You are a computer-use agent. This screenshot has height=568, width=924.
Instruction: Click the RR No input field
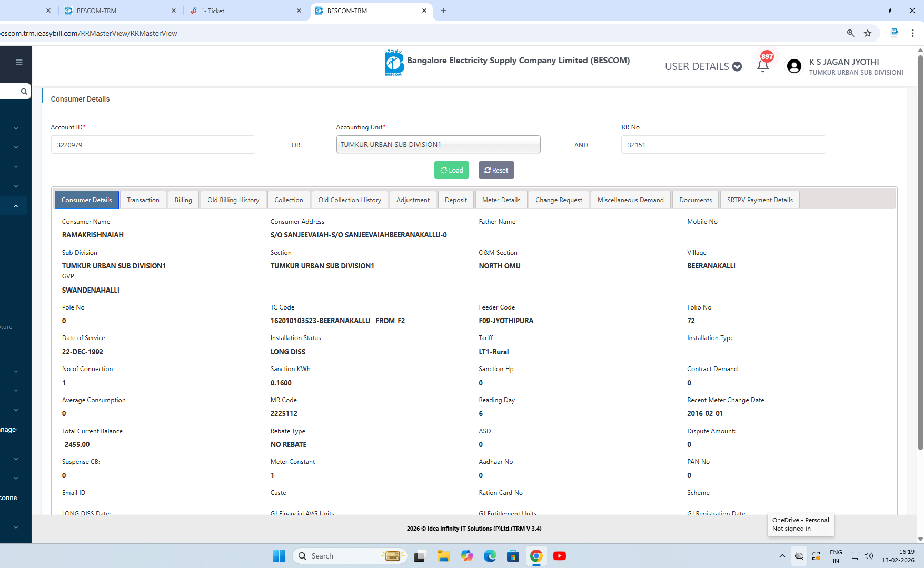723,145
